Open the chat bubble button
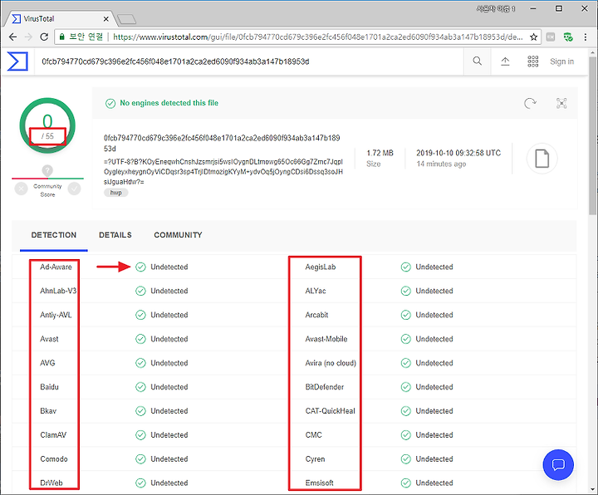Viewport: 598px width, 495px height. pos(558,464)
